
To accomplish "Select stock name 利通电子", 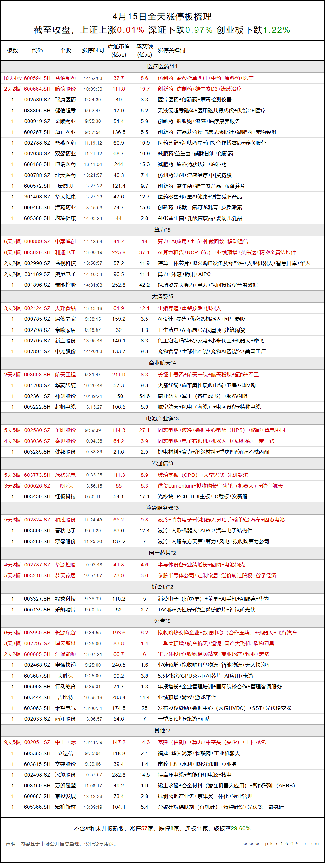I will pos(65,252).
